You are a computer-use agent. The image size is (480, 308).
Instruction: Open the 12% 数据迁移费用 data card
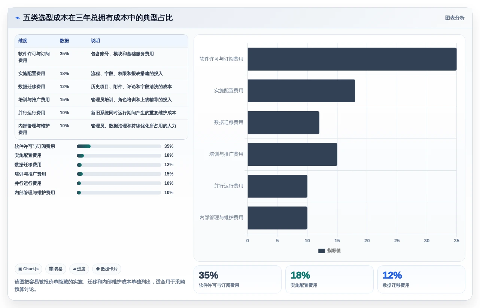coord(421,279)
